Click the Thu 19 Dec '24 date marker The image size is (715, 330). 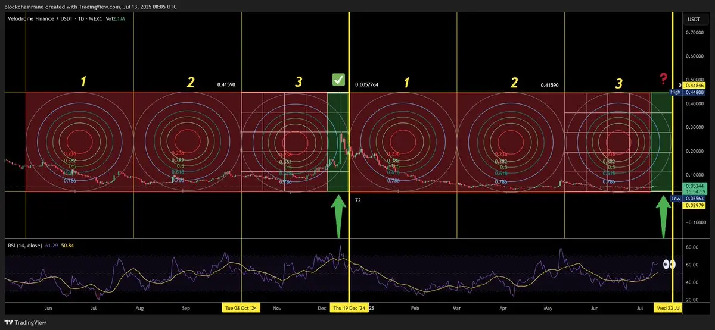pos(350,309)
